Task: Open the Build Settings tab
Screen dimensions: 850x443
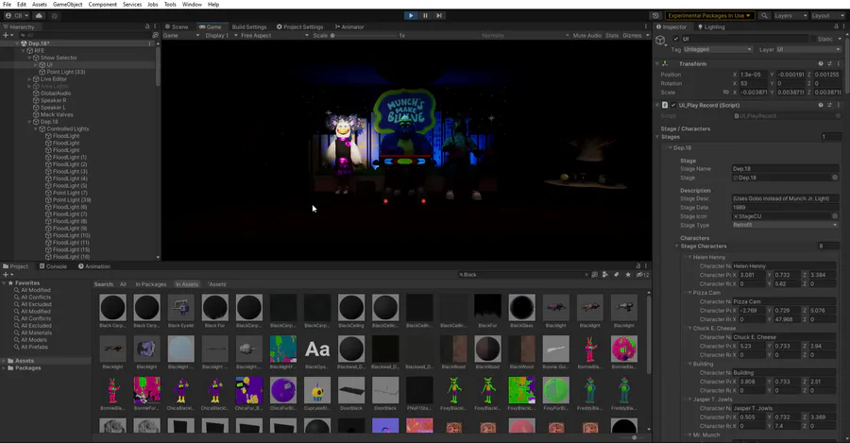Action: 248,26
